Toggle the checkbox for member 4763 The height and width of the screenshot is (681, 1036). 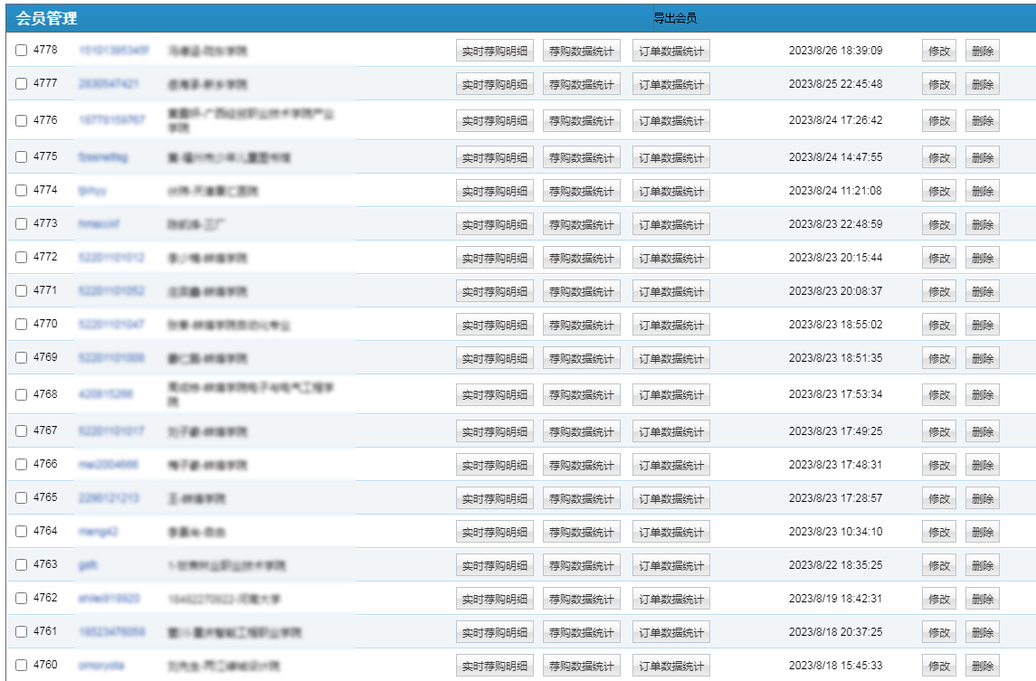pos(22,565)
